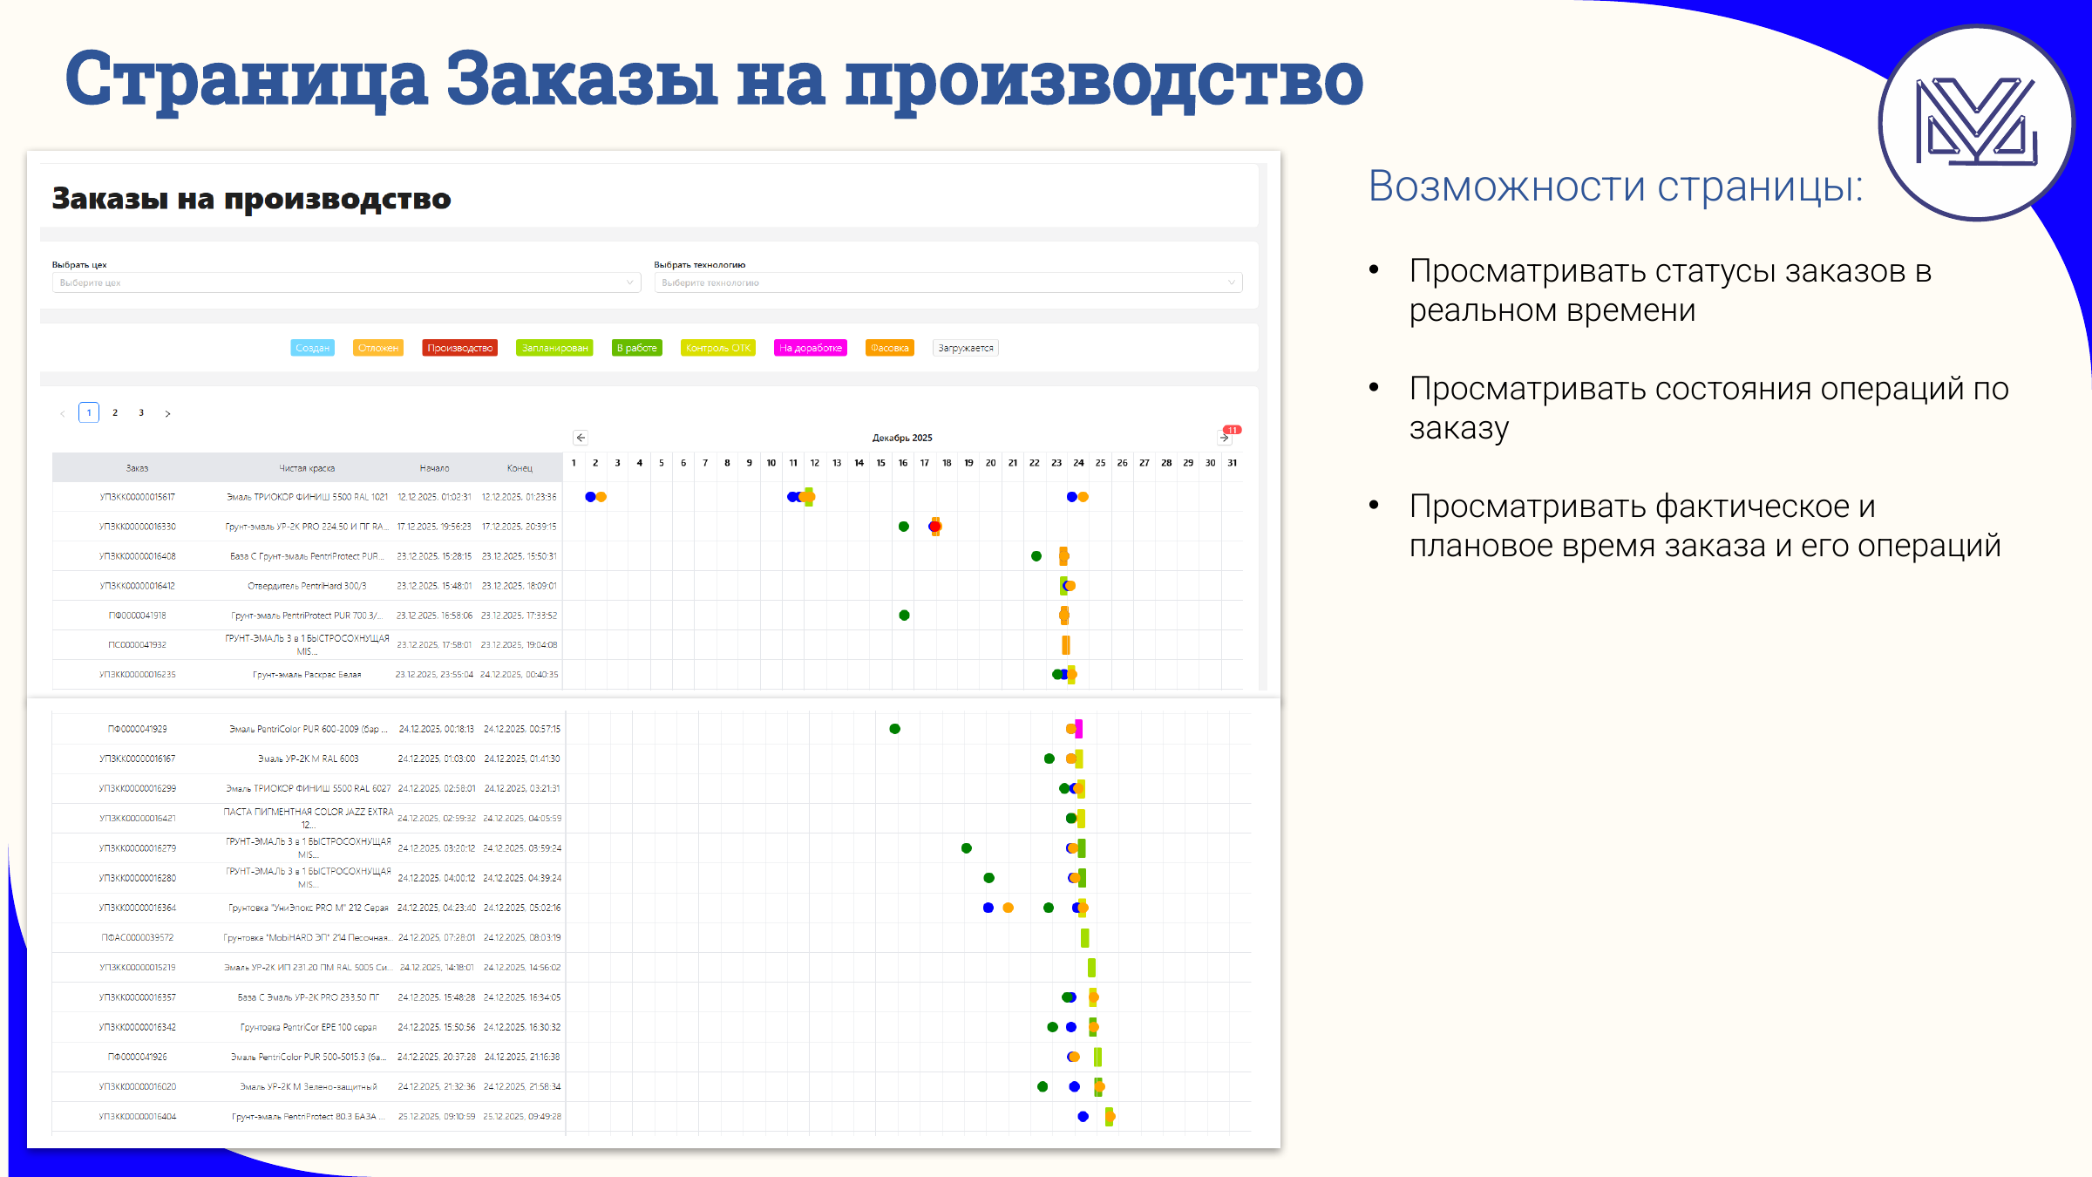The width and height of the screenshot is (2092, 1177).
Task: Click the next page chevron in pagination
Action: 167,412
